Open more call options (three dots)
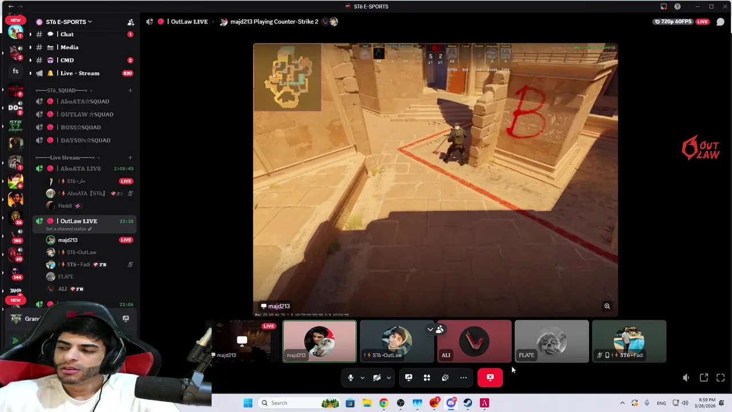 click(x=463, y=378)
